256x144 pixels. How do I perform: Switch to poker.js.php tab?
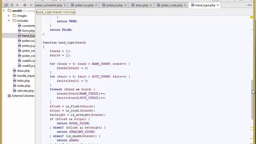[114, 5]
